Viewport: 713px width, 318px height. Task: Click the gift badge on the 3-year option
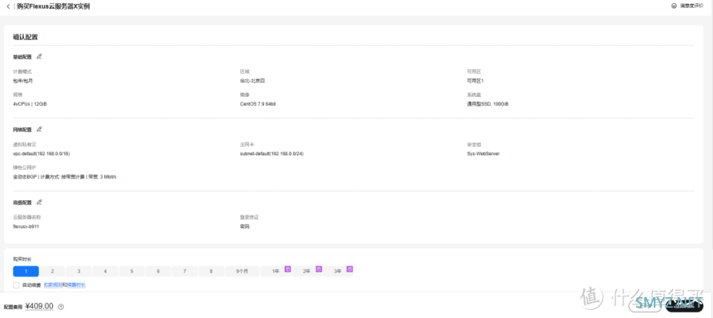[350, 269]
